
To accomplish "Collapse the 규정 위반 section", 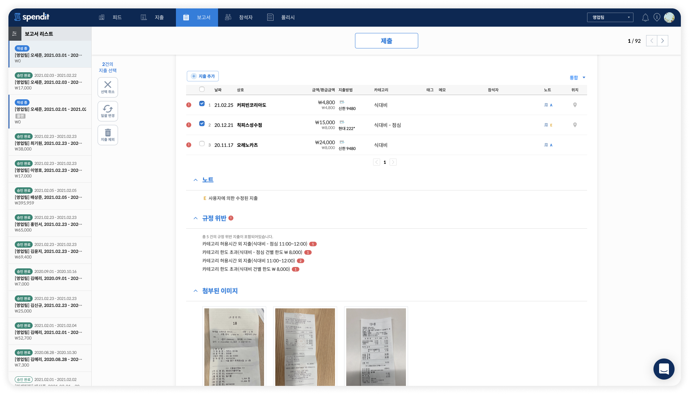I will tap(196, 218).
